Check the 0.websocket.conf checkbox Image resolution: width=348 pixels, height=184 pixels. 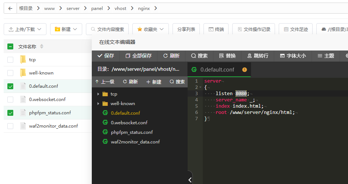[x=10, y=100]
